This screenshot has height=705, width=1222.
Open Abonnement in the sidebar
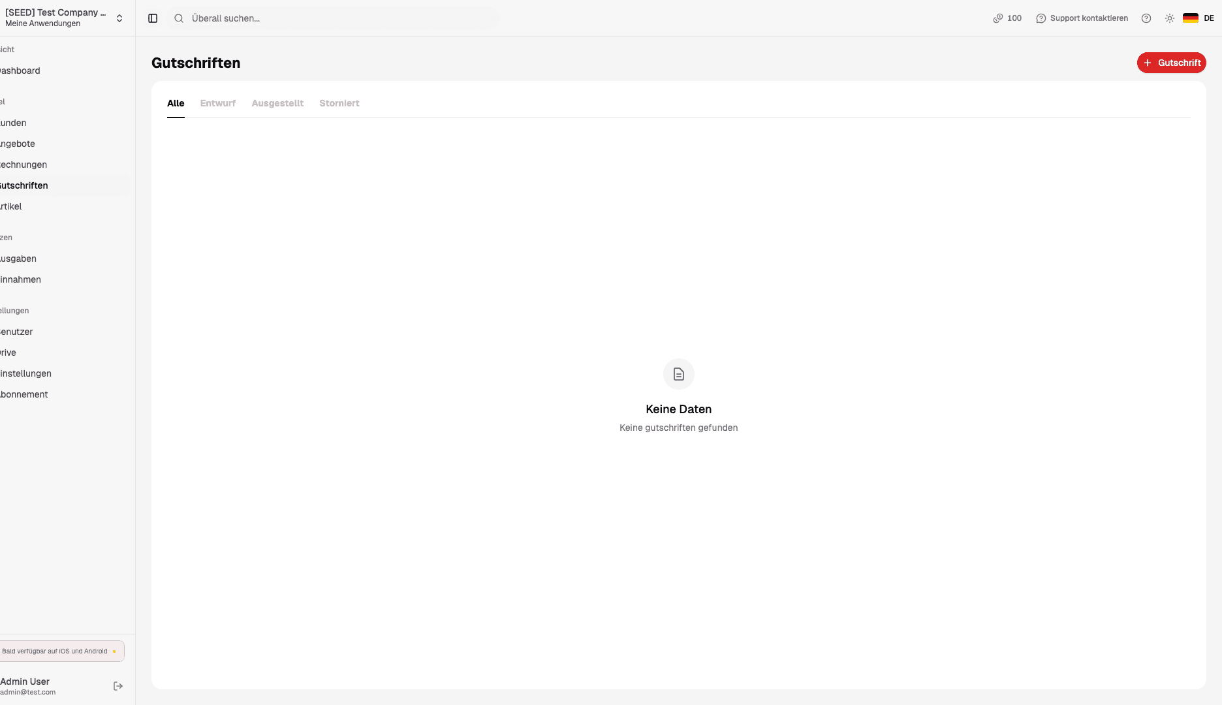pos(64,394)
